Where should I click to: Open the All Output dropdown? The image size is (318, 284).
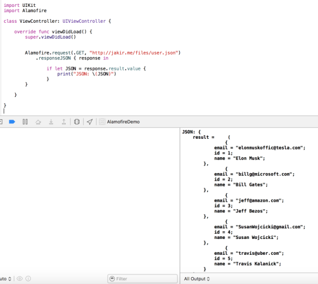pos(197,278)
